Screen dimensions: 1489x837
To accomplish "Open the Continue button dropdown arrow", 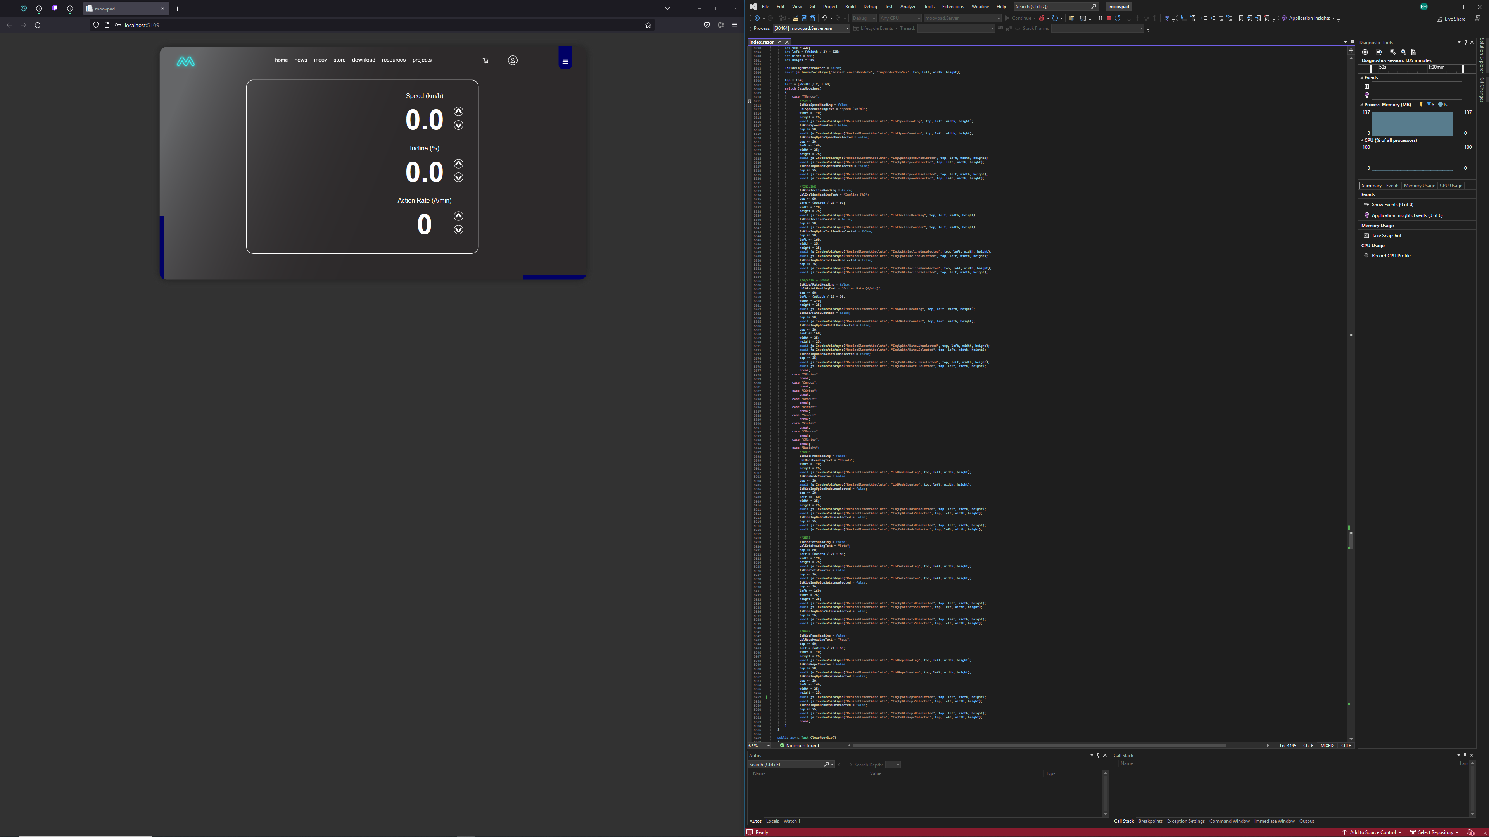I will 1035,19.
